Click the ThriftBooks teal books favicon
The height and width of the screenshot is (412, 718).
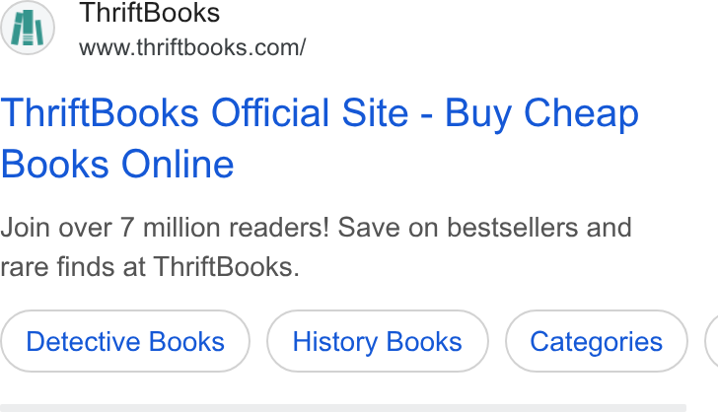click(x=28, y=28)
